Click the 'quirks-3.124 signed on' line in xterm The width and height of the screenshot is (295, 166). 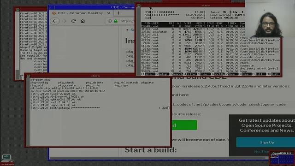click(68, 91)
